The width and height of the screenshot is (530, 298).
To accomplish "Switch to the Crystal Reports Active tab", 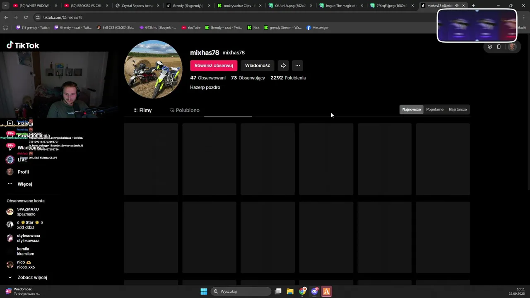I will pos(137,6).
